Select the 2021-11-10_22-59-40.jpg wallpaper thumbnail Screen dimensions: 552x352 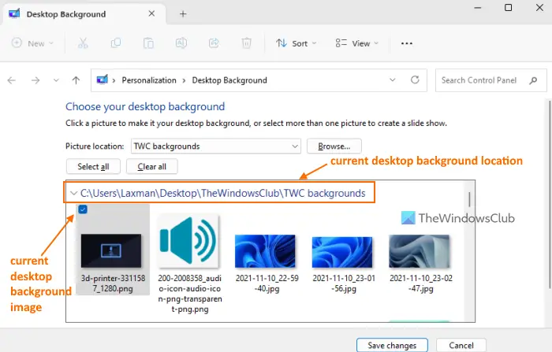click(265, 251)
